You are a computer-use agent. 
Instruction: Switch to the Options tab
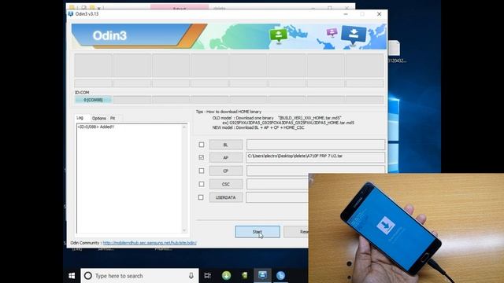pos(99,119)
